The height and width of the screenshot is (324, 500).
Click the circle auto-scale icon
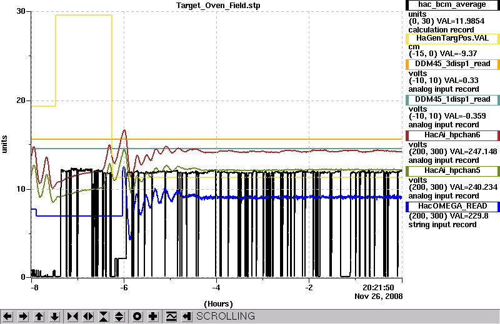coord(137,317)
